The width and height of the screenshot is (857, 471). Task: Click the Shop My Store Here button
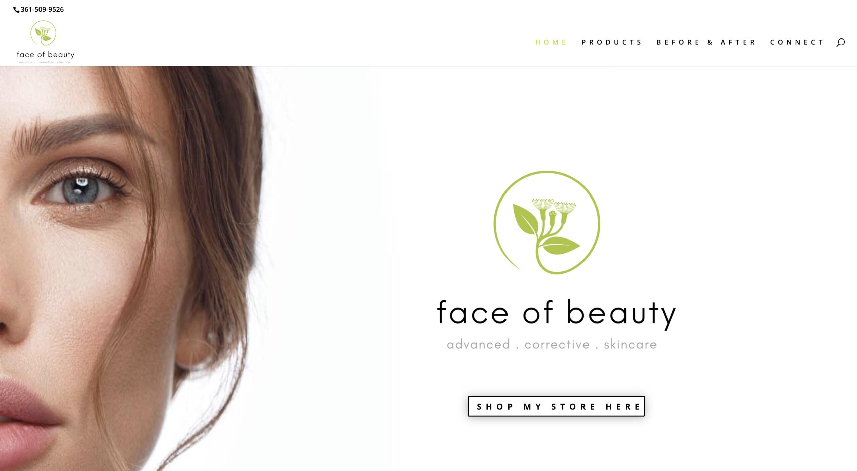556,406
